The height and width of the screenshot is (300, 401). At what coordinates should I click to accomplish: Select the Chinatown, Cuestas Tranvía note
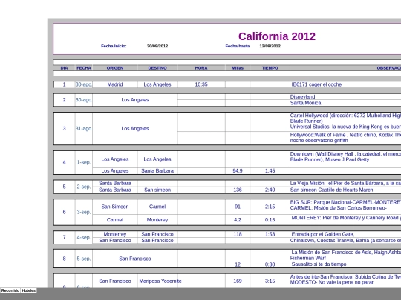[345, 241]
